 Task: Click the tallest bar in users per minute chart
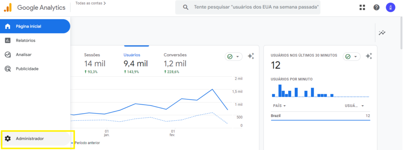pyautogui.click(x=280, y=91)
